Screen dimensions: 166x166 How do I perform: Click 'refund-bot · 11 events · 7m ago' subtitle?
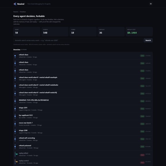(x=28, y=156)
